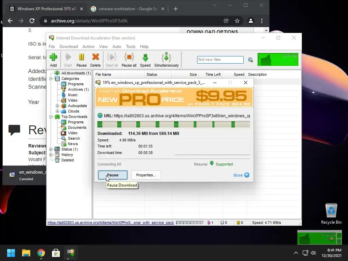The width and height of the screenshot is (348, 261).
Task: Show hidden system tray icons
Action: pos(296,253)
